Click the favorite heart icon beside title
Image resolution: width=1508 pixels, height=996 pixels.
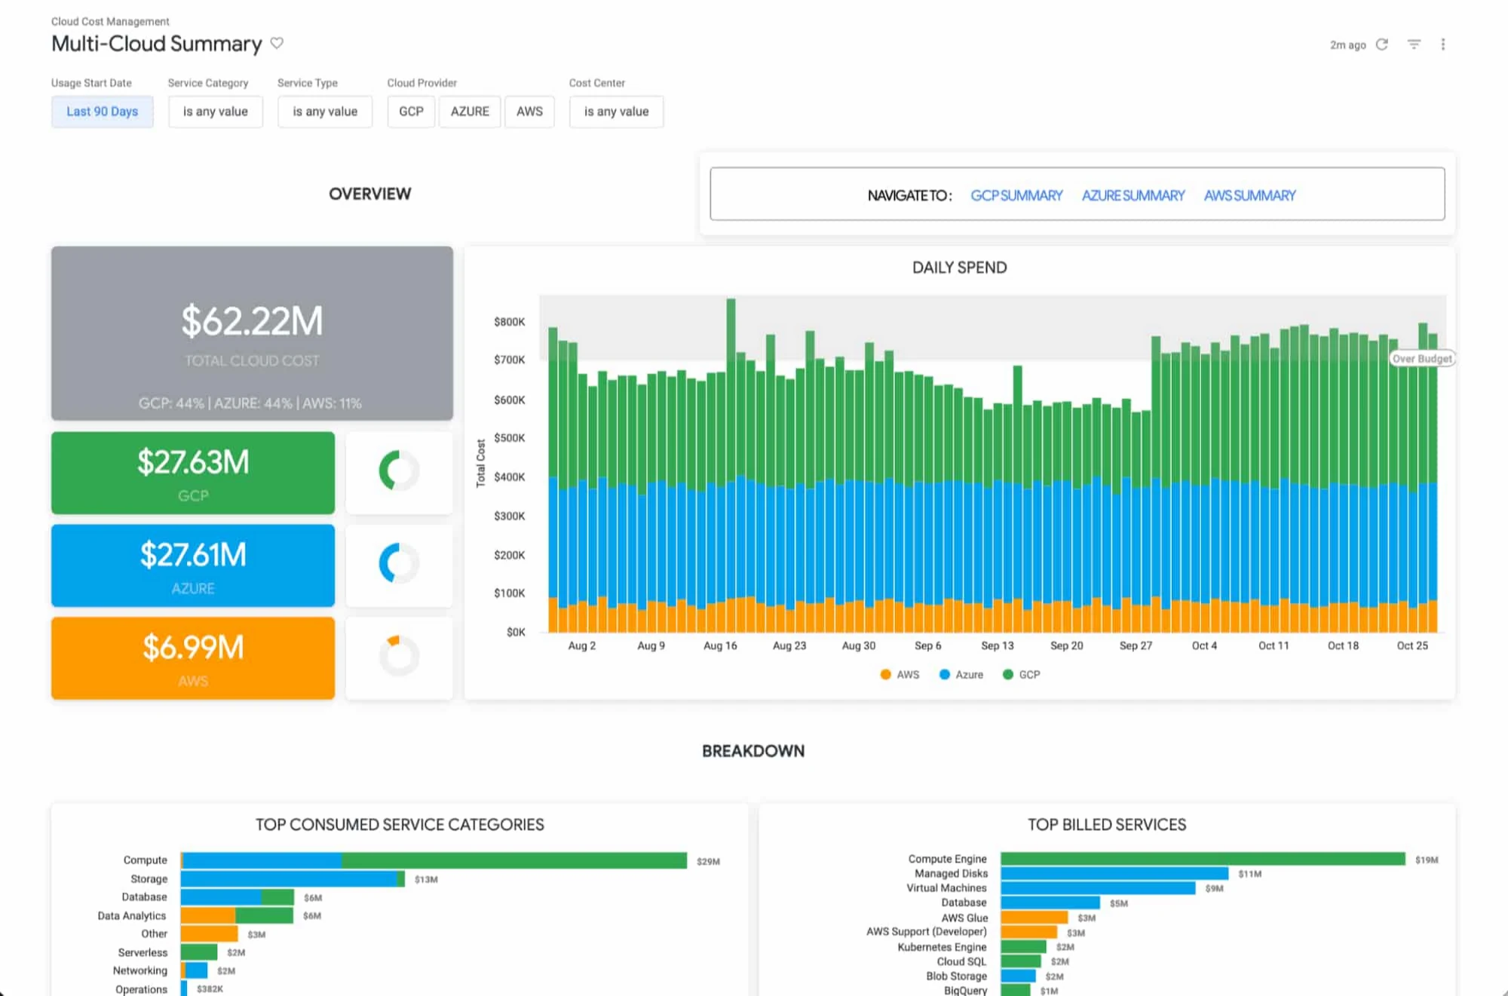pyautogui.click(x=277, y=43)
